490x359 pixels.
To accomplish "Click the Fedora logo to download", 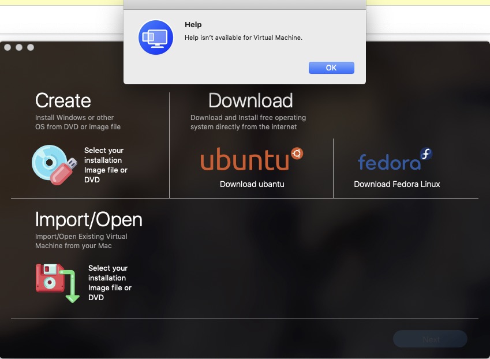I will (395, 159).
